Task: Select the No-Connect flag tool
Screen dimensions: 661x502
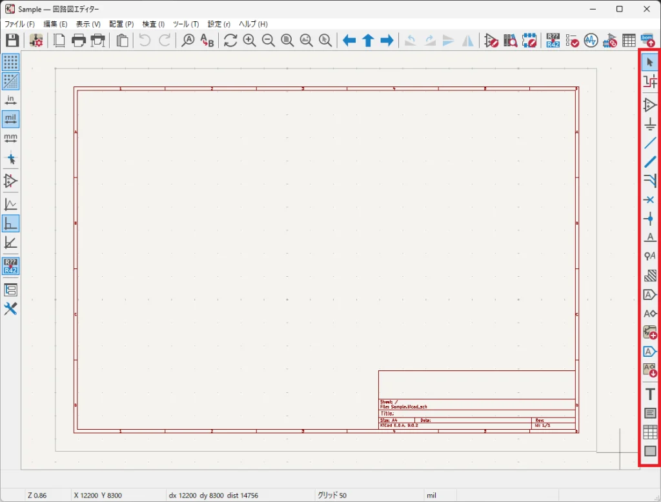Action: point(650,200)
